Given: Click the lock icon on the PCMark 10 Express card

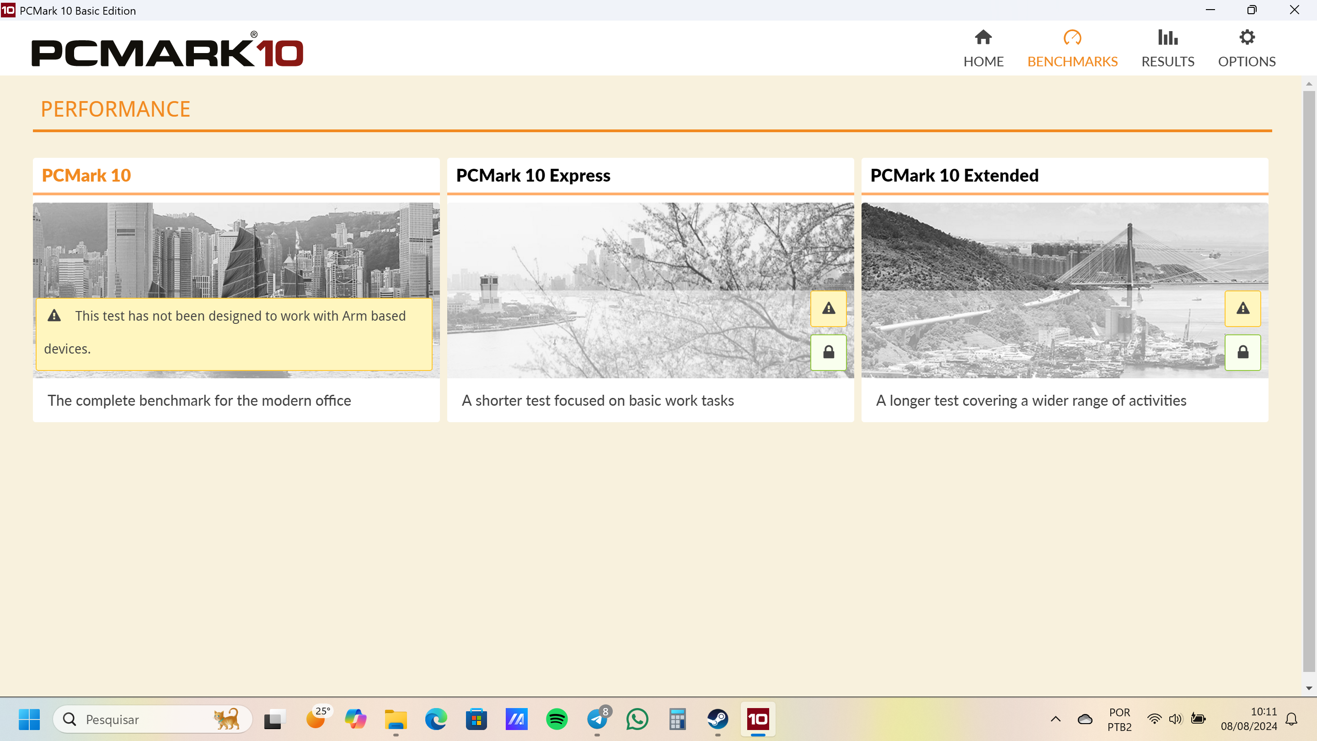Looking at the screenshot, I should tap(828, 352).
